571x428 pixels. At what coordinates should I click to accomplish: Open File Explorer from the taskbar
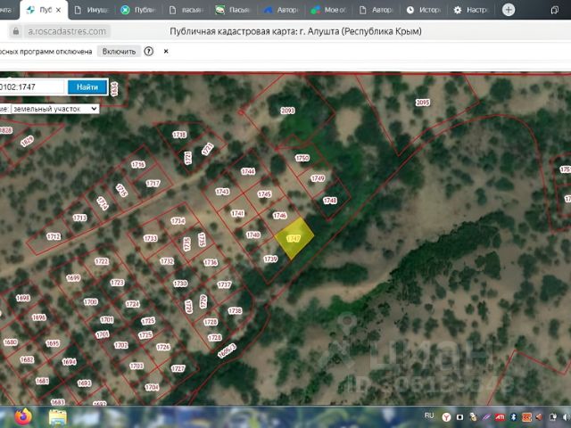(x=57, y=417)
